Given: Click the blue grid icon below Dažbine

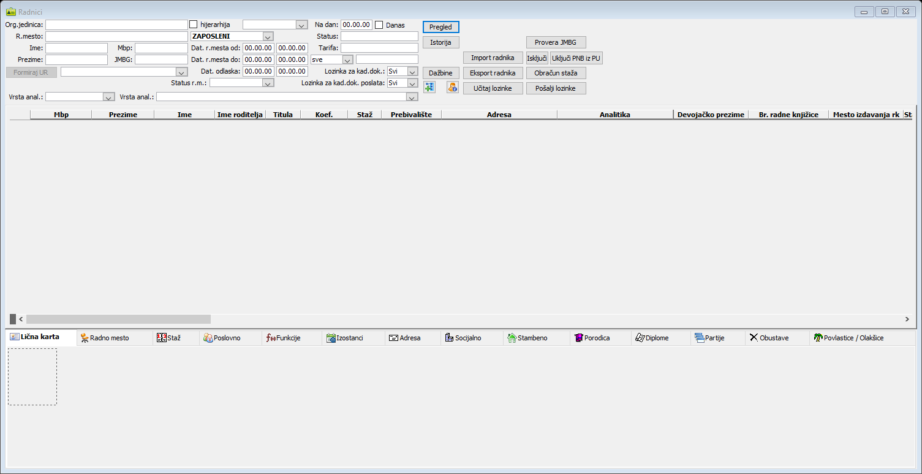Looking at the screenshot, I should pos(429,88).
